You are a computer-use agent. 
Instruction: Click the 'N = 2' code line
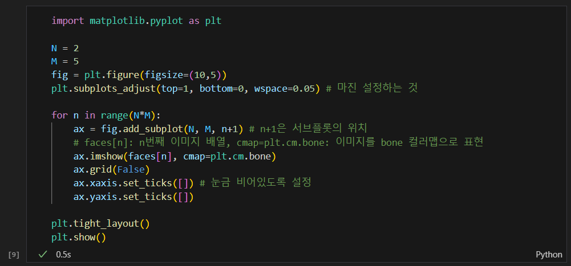click(65, 48)
